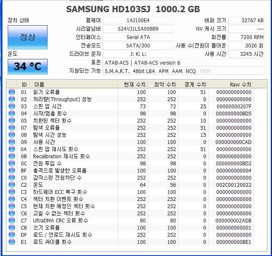Click the drive letter field J: K: L:
The image size is (272, 256).
tap(138, 54)
